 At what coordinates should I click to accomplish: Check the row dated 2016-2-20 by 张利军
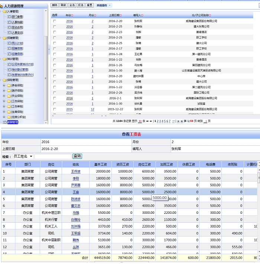pos(55,21)
